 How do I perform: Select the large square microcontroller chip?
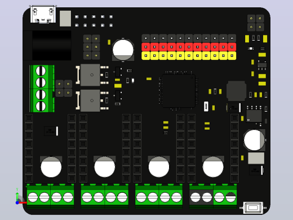(179, 91)
